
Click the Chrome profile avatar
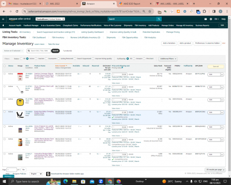click(220, 12)
